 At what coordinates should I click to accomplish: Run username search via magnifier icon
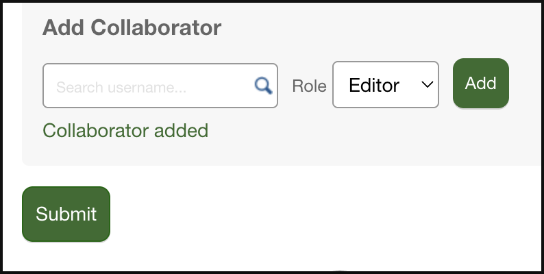(263, 86)
